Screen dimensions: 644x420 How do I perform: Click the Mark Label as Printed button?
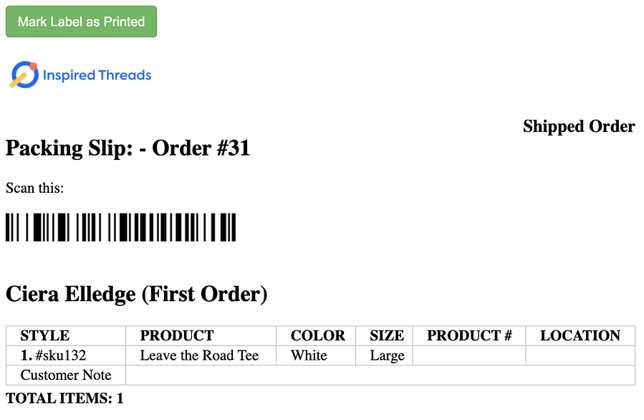coord(82,22)
